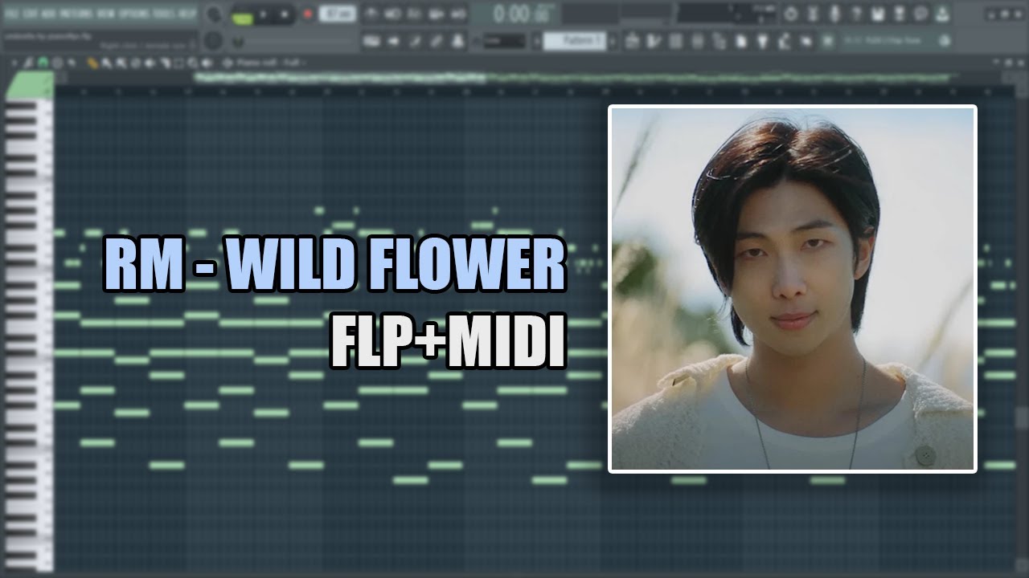This screenshot has width=1029, height=578.
Task: Toggle loop record mode
Action: click(x=457, y=14)
